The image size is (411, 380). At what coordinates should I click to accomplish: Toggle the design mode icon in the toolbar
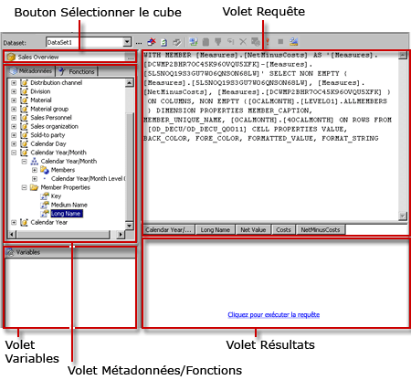tap(294, 41)
